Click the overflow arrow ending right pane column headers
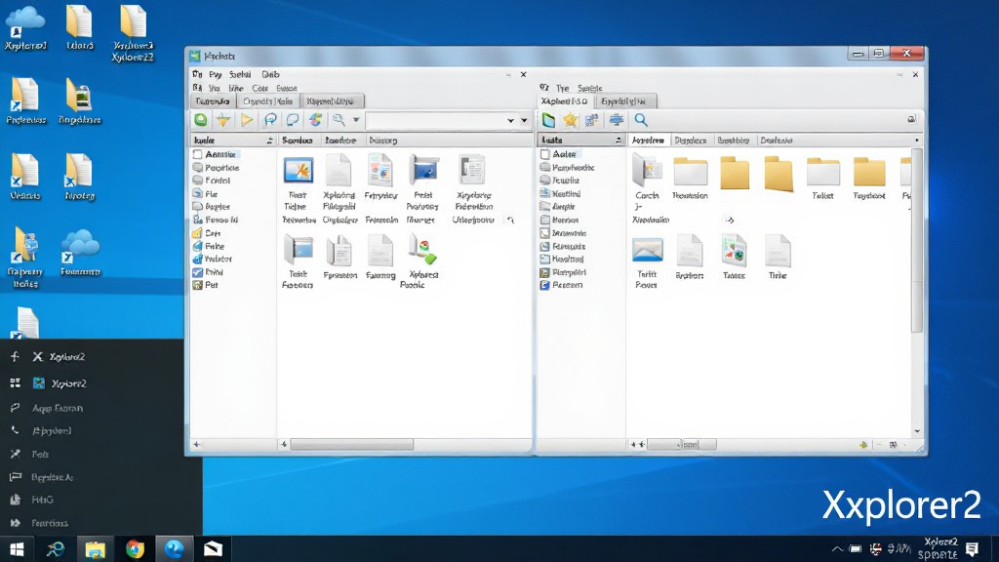 917,140
